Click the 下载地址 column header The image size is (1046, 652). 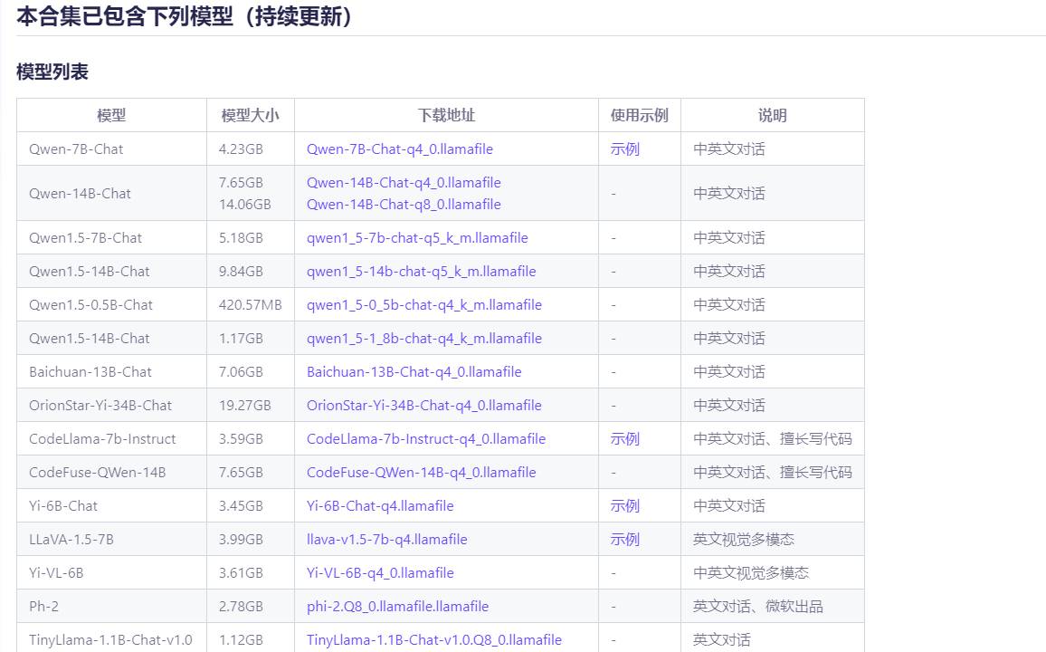(x=446, y=115)
